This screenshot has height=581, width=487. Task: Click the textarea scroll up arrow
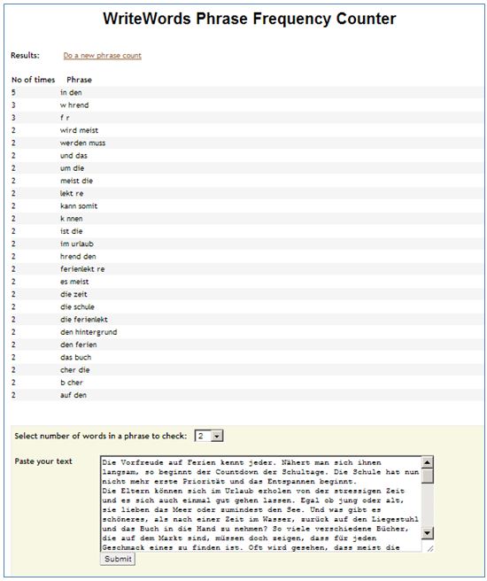pyautogui.click(x=427, y=462)
